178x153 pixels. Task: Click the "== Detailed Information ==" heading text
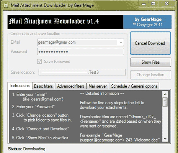click(x=102, y=94)
